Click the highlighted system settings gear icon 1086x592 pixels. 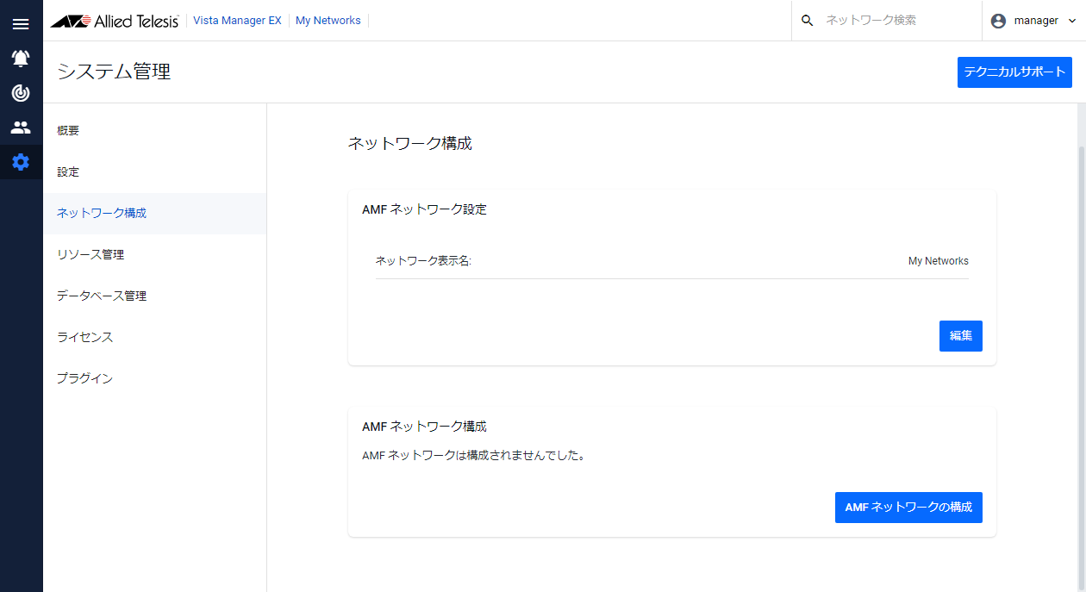click(x=21, y=161)
